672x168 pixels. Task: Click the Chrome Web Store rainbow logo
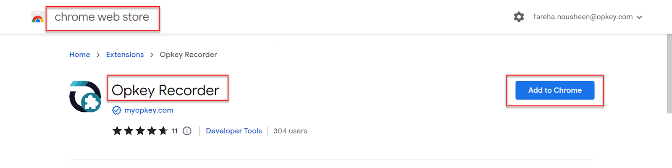[38, 17]
